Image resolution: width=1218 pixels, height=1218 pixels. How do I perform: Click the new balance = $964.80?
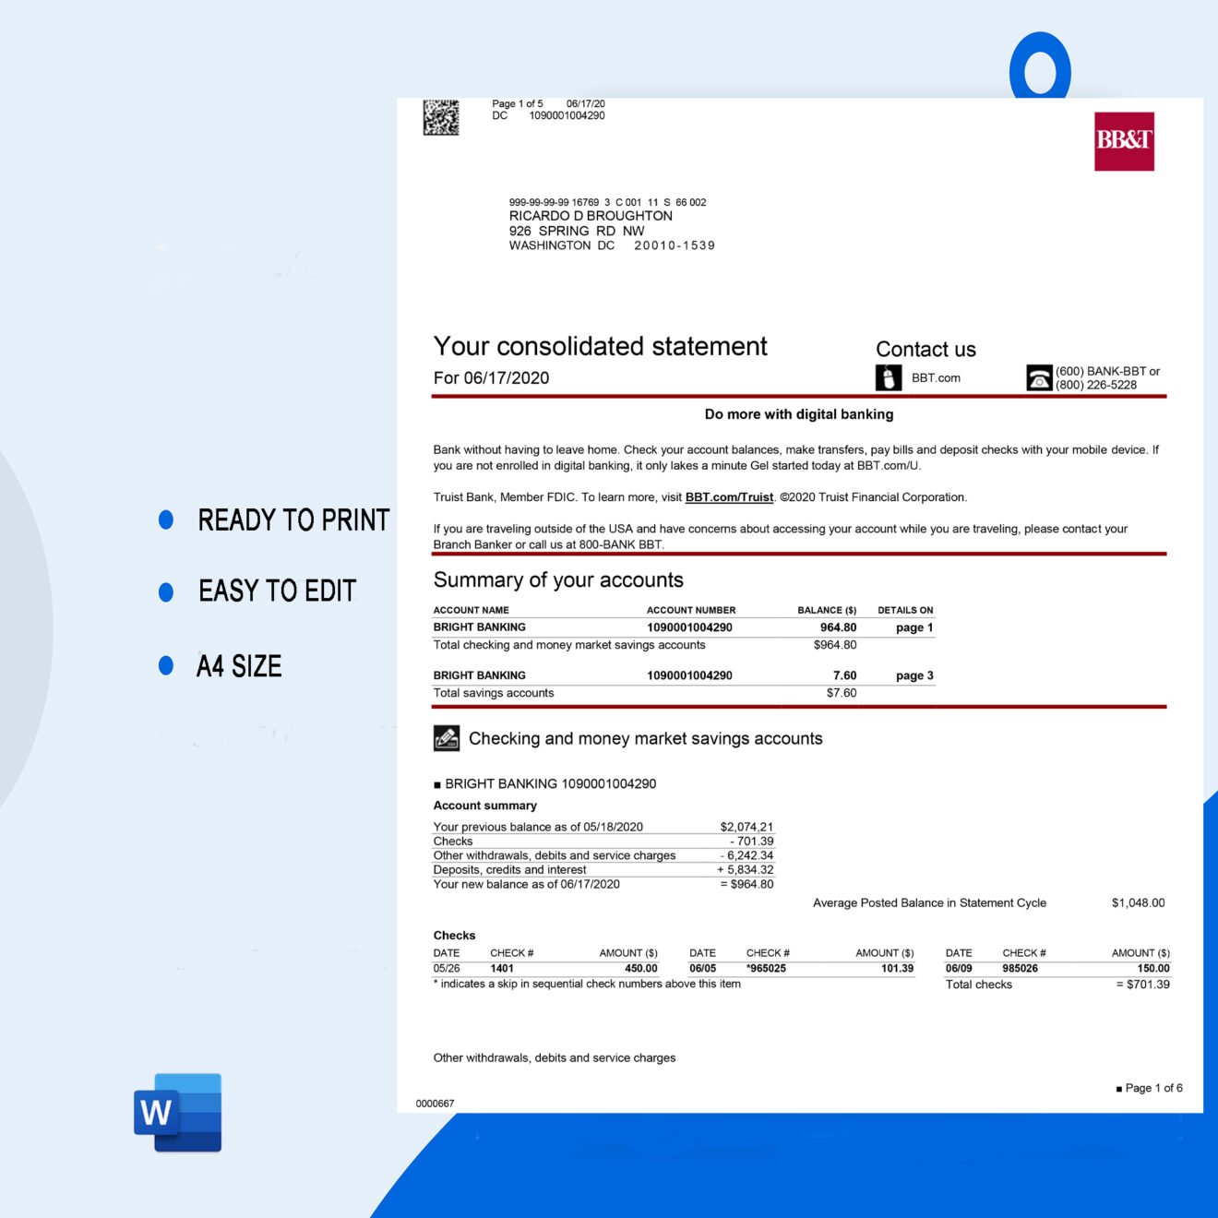tap(746, 884)
